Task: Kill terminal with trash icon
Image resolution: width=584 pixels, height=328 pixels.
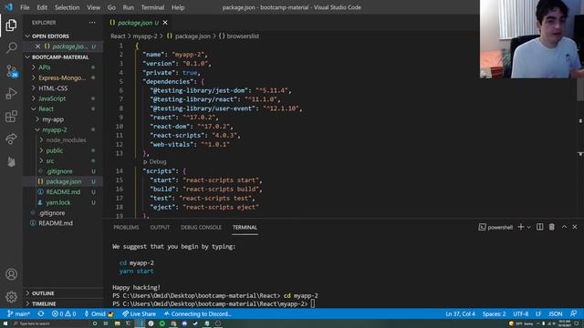Action: click(x=551, y=227)
